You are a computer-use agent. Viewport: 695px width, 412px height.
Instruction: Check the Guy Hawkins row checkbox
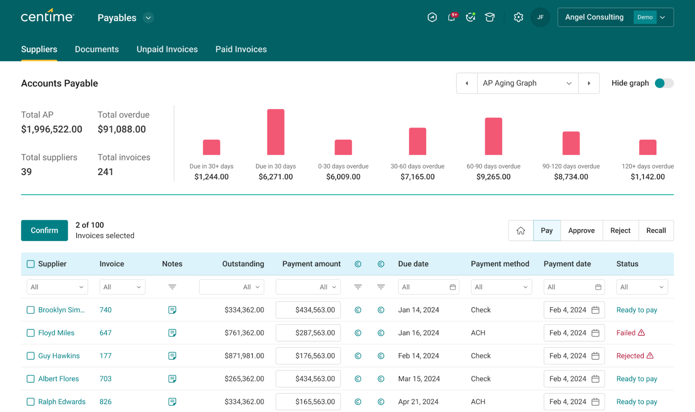click(31, 356)
